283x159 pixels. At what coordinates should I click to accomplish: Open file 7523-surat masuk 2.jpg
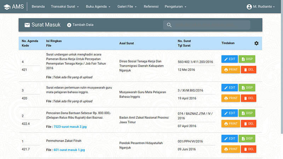pos(70,127)
